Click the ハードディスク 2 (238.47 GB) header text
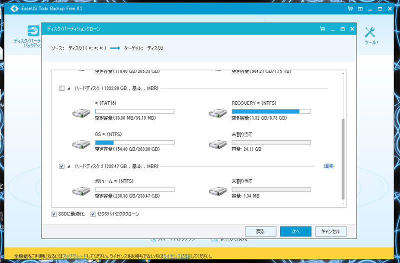 [116, 166]
